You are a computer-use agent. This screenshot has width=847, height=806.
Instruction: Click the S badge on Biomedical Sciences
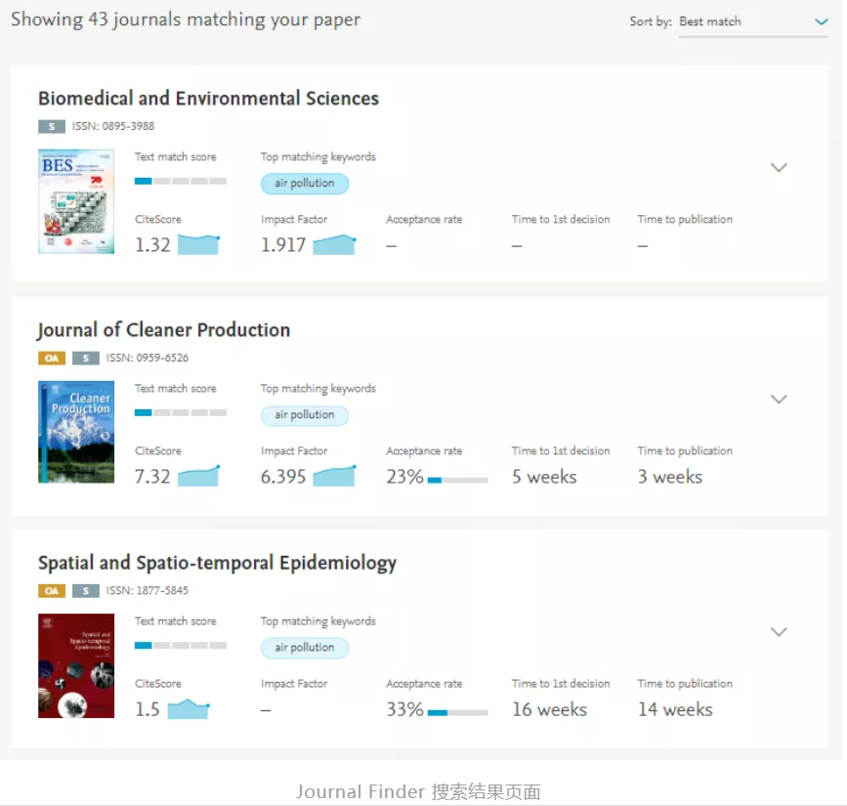point(52,126)
